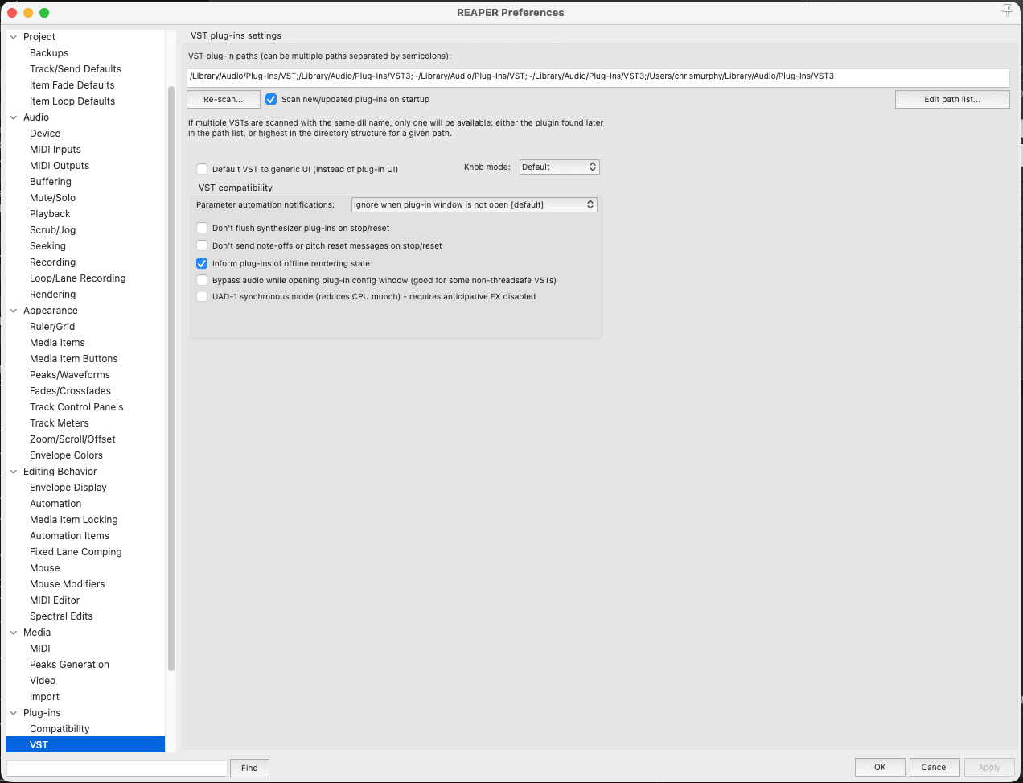Screen dimensions: 1023x783
Task: Enable Scan new/updated plug-ins on startup checkbox
Action: 271,99
